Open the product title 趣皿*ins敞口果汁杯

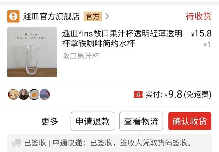122,39
